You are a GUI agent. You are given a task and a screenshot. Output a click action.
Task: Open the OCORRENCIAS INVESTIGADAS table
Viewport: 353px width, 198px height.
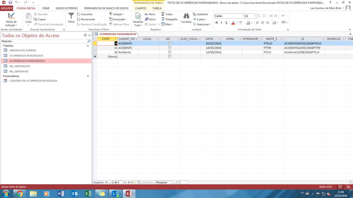pos(46,56)
